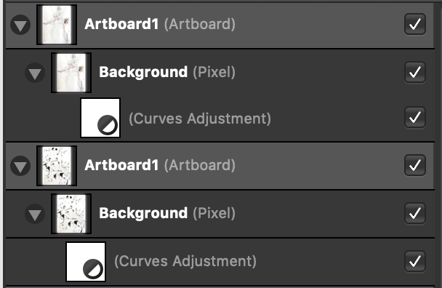This screenshot has height=288, width=442.
Task: Click the second Artboard1 thumbnail with ink drawings
Action: click(57, 166)
